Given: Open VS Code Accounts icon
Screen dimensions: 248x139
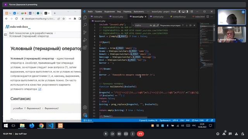Looking at the screenshot, I should [x=85, y=107].
